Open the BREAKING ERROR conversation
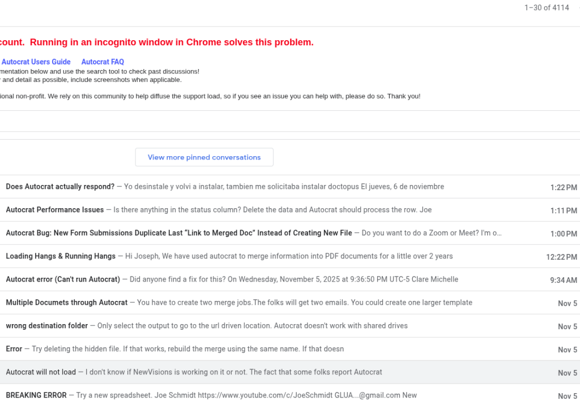580x405 pixels. [36, 395]
